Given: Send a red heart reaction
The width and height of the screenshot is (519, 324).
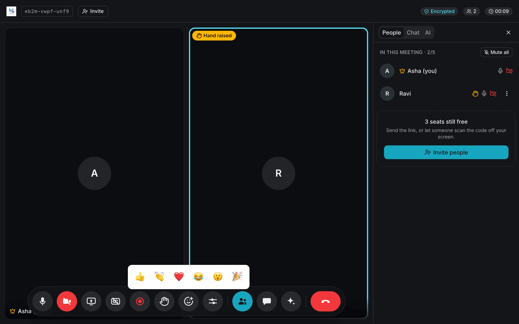Looking at the screenshot, I should pyautogui.click(x=179, y=277).
